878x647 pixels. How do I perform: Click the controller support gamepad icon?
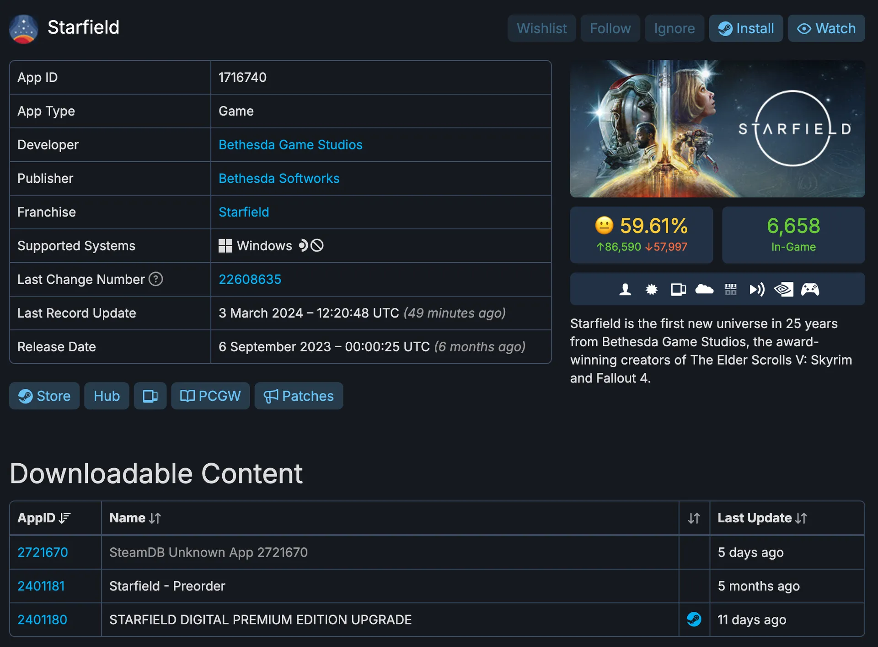(x=810, y=289)
